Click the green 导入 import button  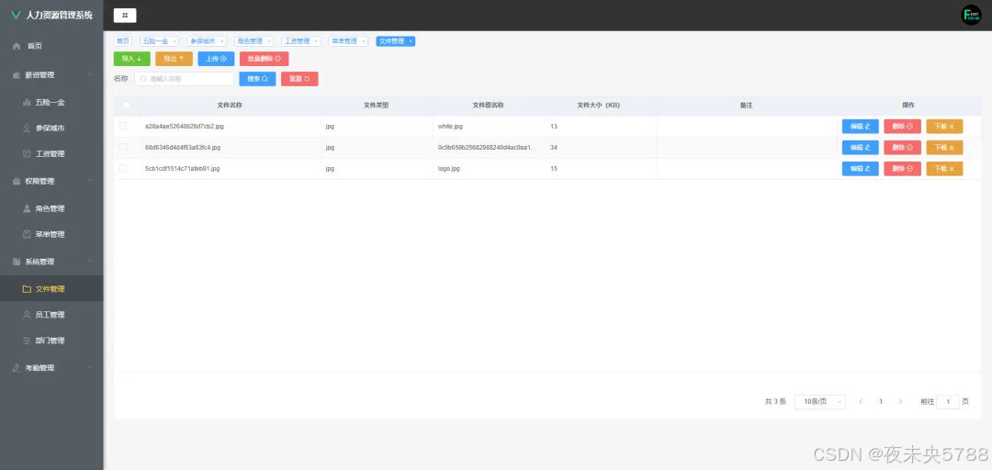(131, 59)
